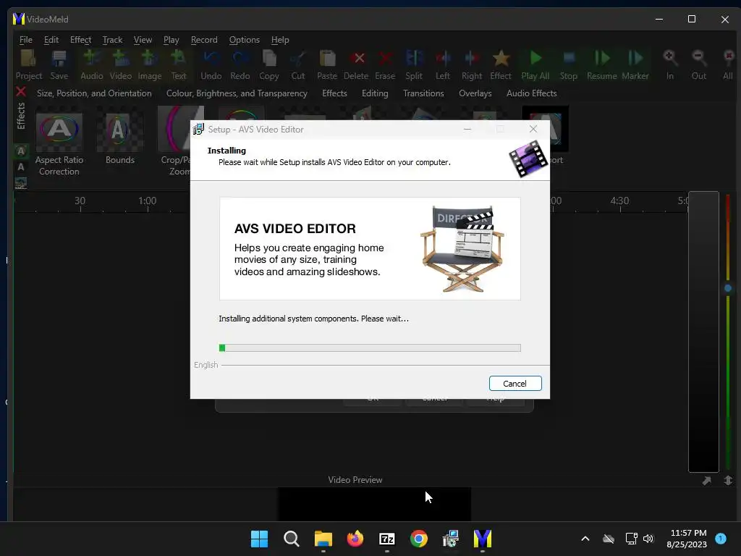Click the blue volume level slider handle

click(x=728, y=288)
